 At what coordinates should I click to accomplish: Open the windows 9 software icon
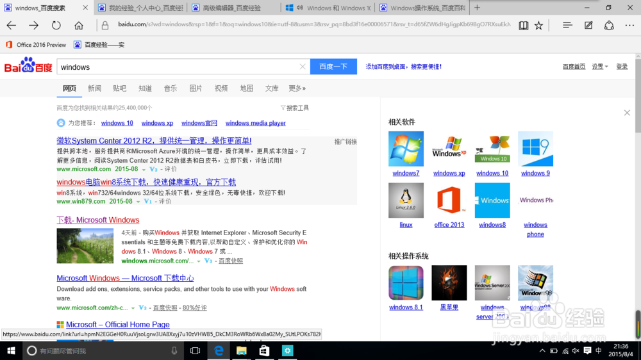535,149
